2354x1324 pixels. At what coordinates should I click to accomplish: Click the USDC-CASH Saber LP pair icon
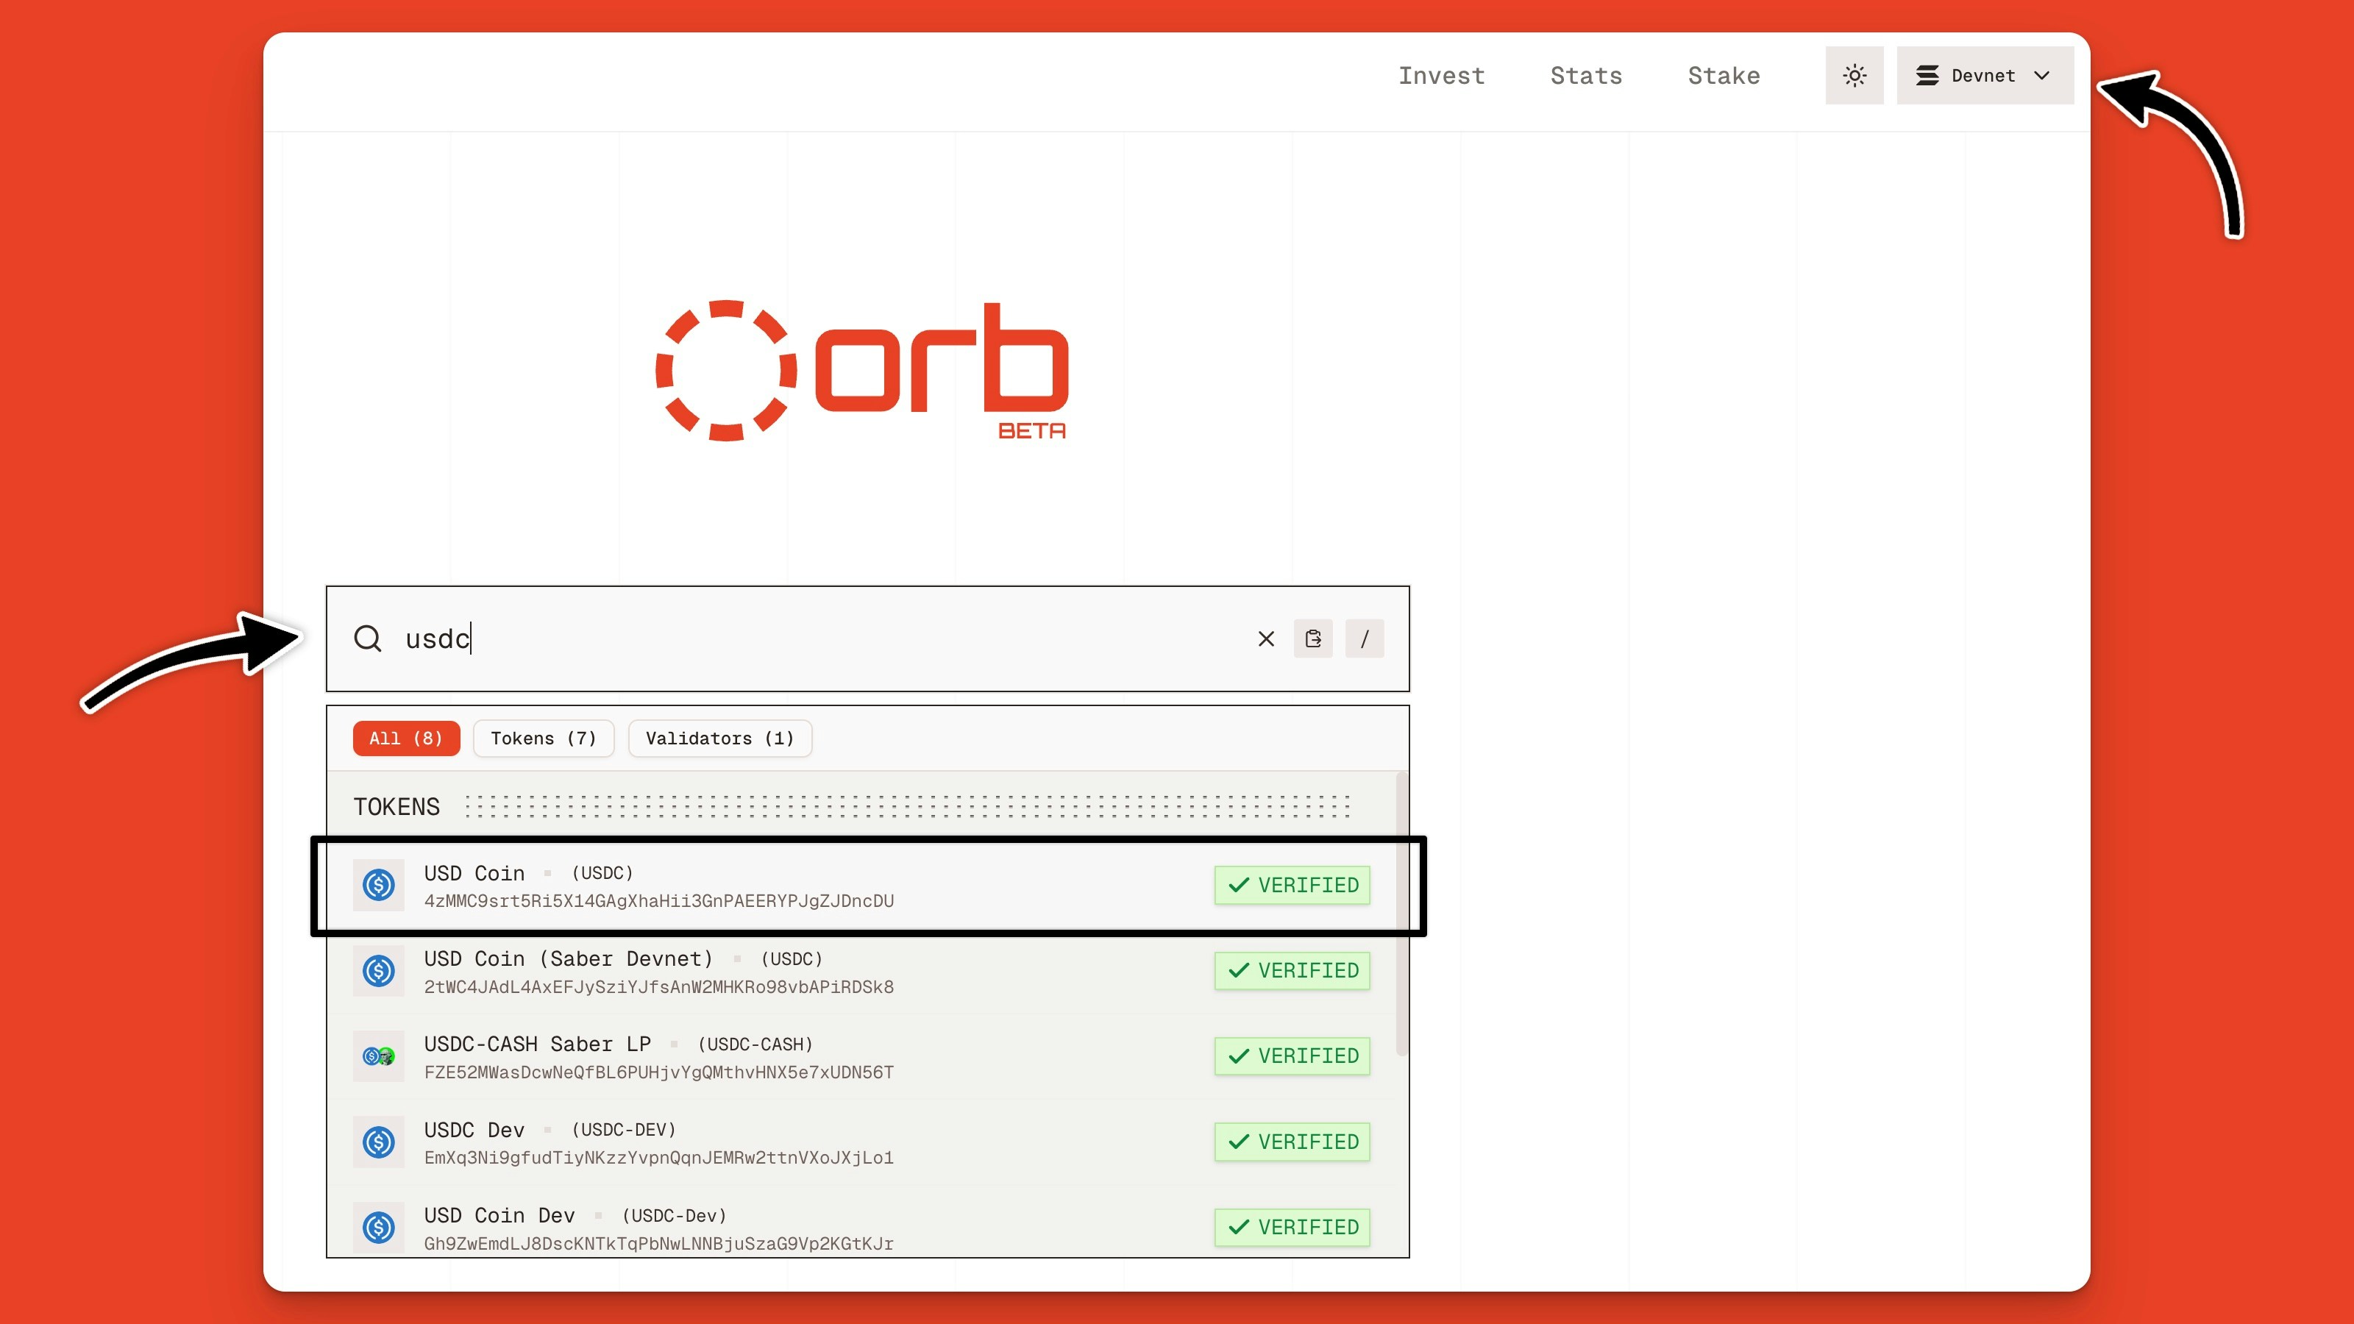pyautogui.click(x=378, y=1056)
